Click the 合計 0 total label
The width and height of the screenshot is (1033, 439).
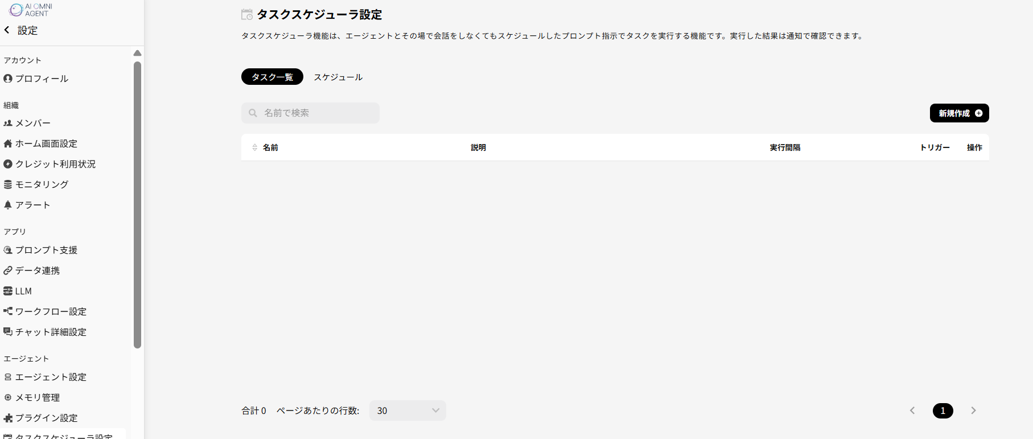pos(254,411)
